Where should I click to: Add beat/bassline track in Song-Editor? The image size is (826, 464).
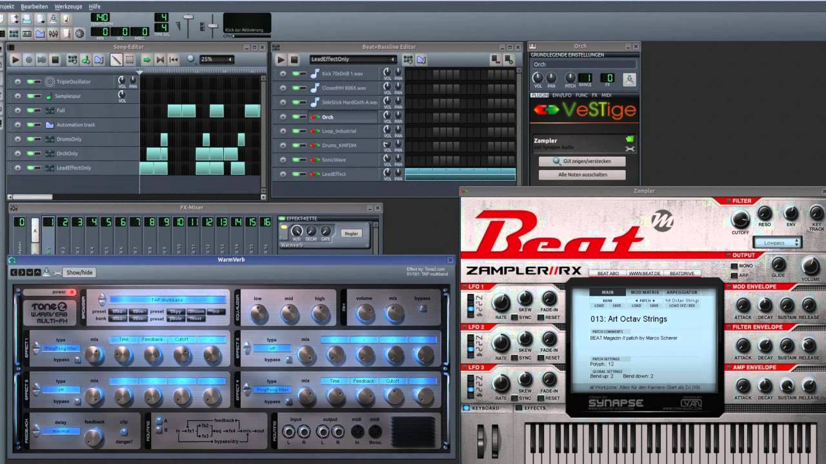[72, 59]
